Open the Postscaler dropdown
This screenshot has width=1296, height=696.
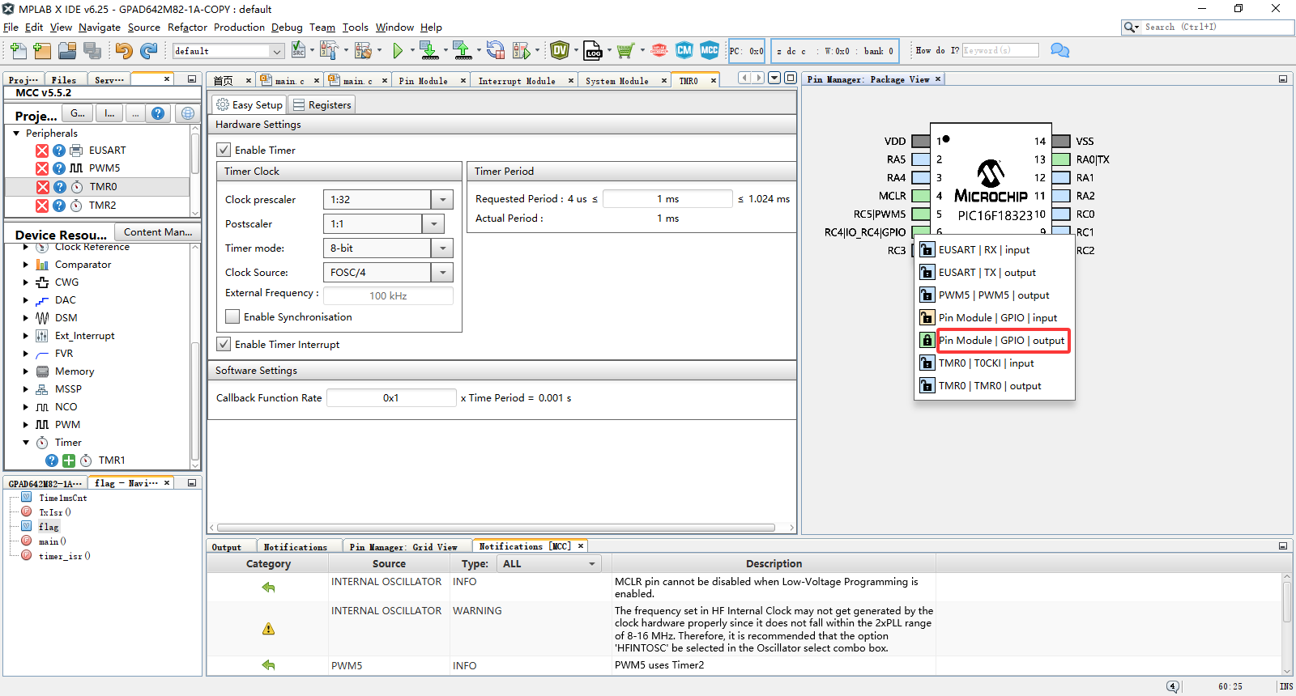point(433,223)
